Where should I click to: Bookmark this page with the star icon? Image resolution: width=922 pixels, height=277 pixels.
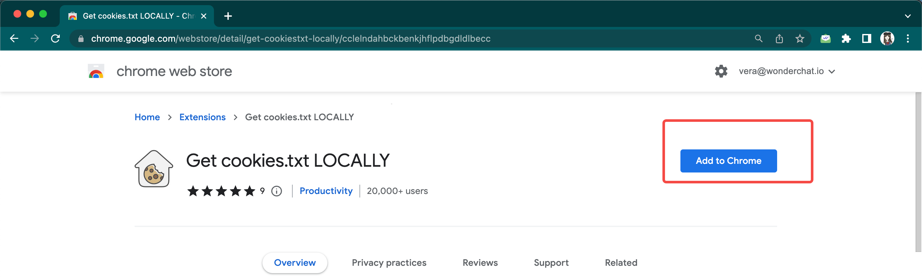[800, 38]
